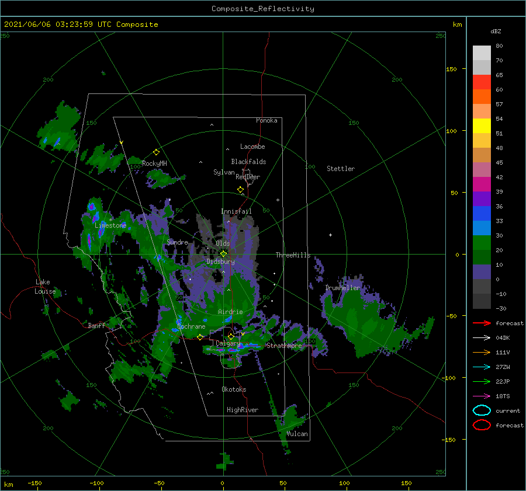Click the Limestone label
This screenshot has height=491, width=526.
point(110,225)
